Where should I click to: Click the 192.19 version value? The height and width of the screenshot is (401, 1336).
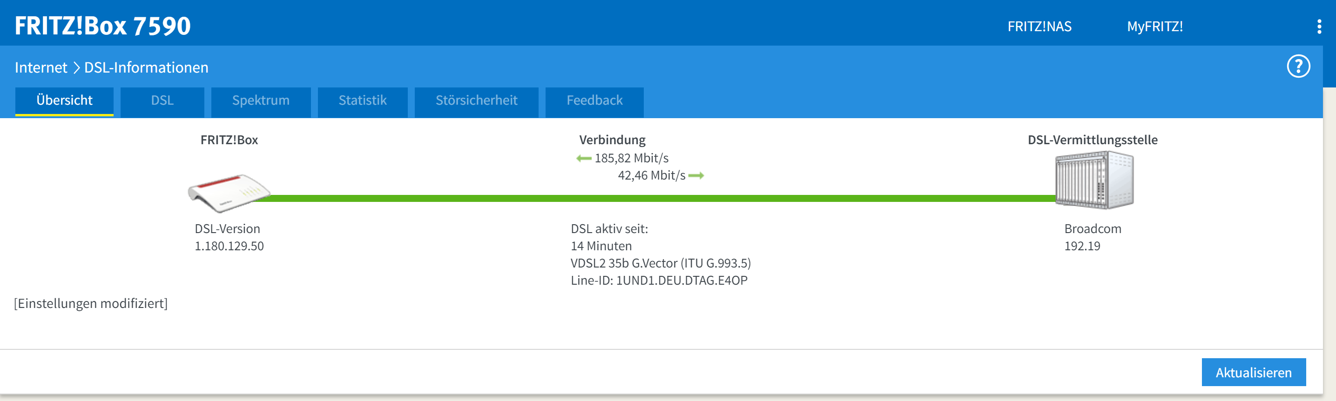click(x=1082, y=246)
